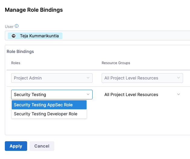190x159 pixels.
Task: Click chevron of second row resource group
Action: point(179,95)
